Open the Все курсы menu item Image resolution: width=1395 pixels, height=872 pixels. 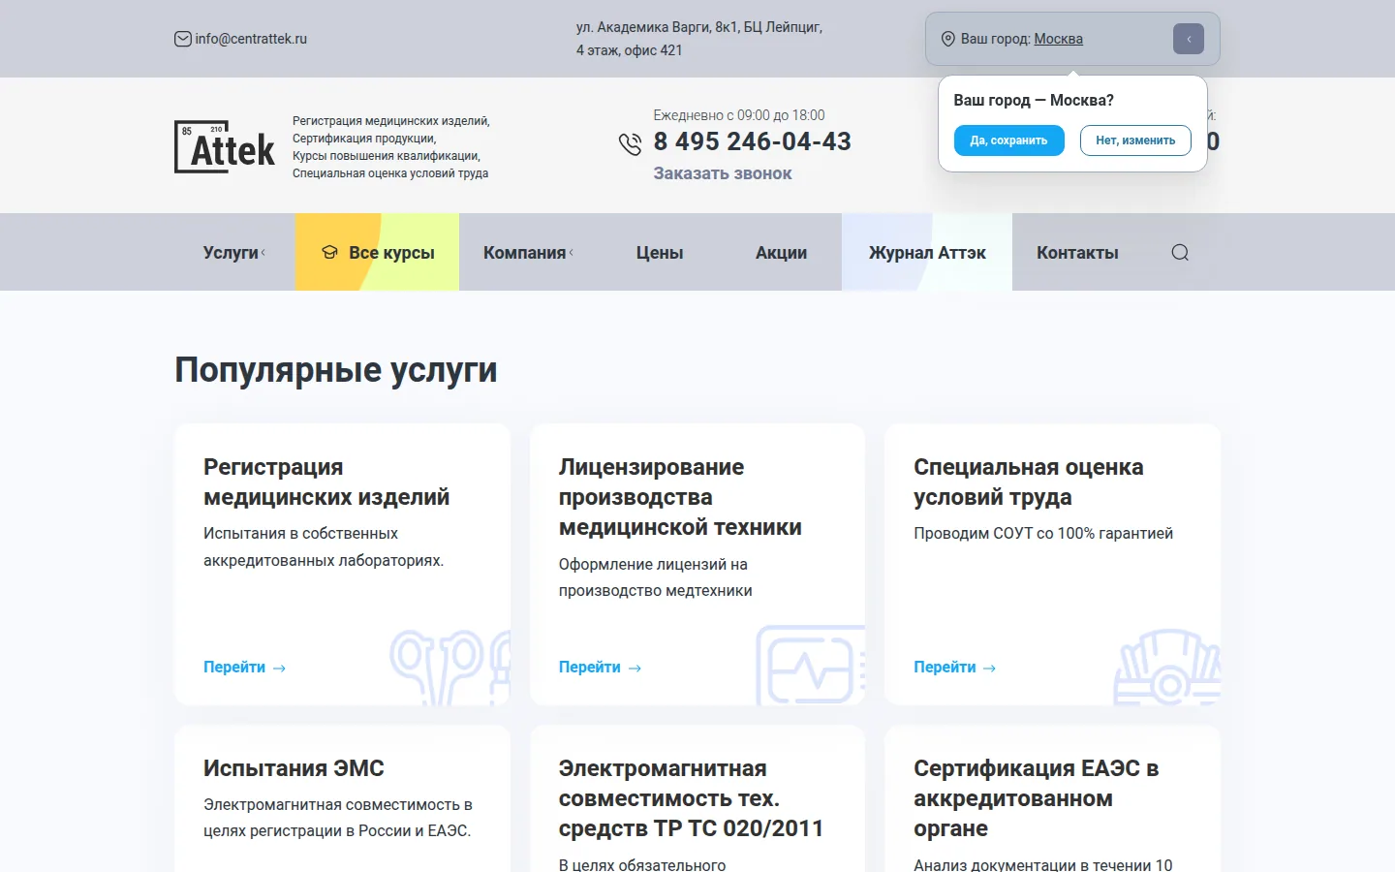click(377, 252)
